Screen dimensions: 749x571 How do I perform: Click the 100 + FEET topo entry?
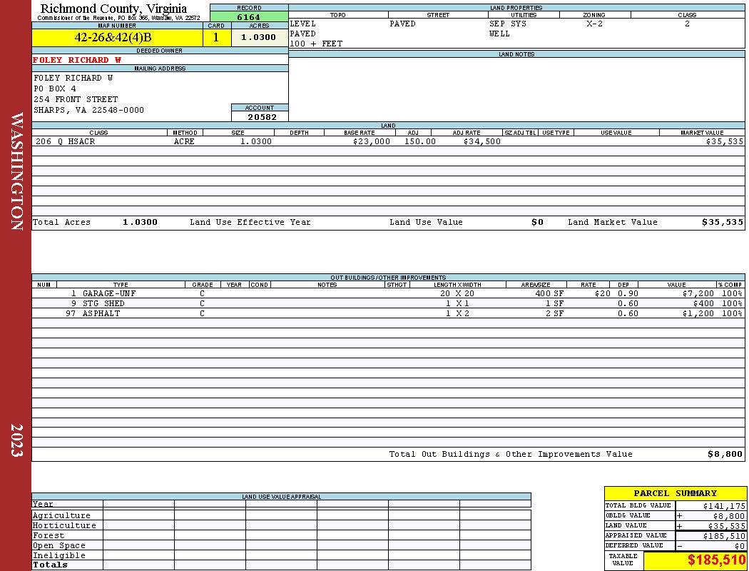tap(316, 44)
